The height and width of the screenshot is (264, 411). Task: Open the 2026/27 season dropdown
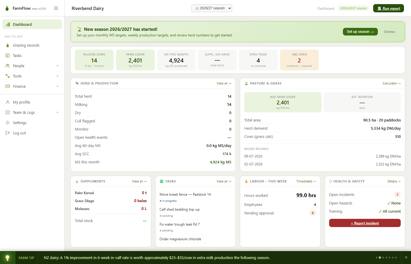212,8
